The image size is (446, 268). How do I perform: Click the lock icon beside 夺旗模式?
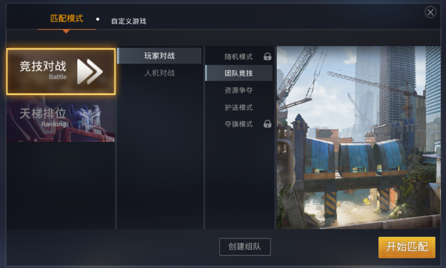tap(268, 124)
